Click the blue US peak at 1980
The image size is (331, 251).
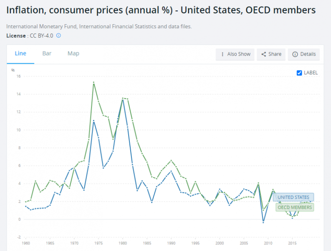pos(122,100)
